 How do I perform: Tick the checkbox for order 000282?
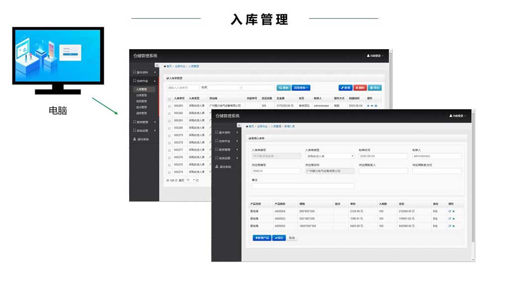[170, 113]
